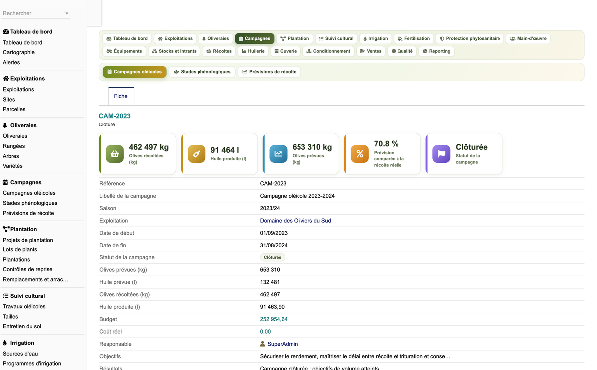Select the Campagnes oléicoles submenu button
The width and height of the screenshot is (597, 370).
tap(135, 72)
